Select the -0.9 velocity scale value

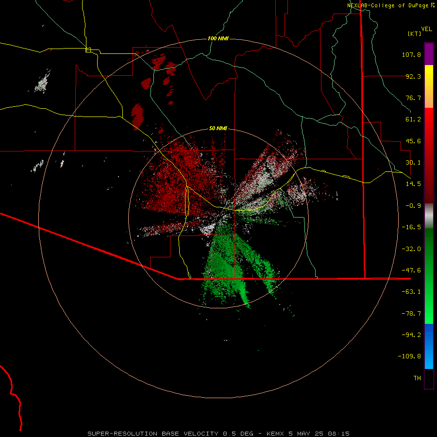pos(413,206)
